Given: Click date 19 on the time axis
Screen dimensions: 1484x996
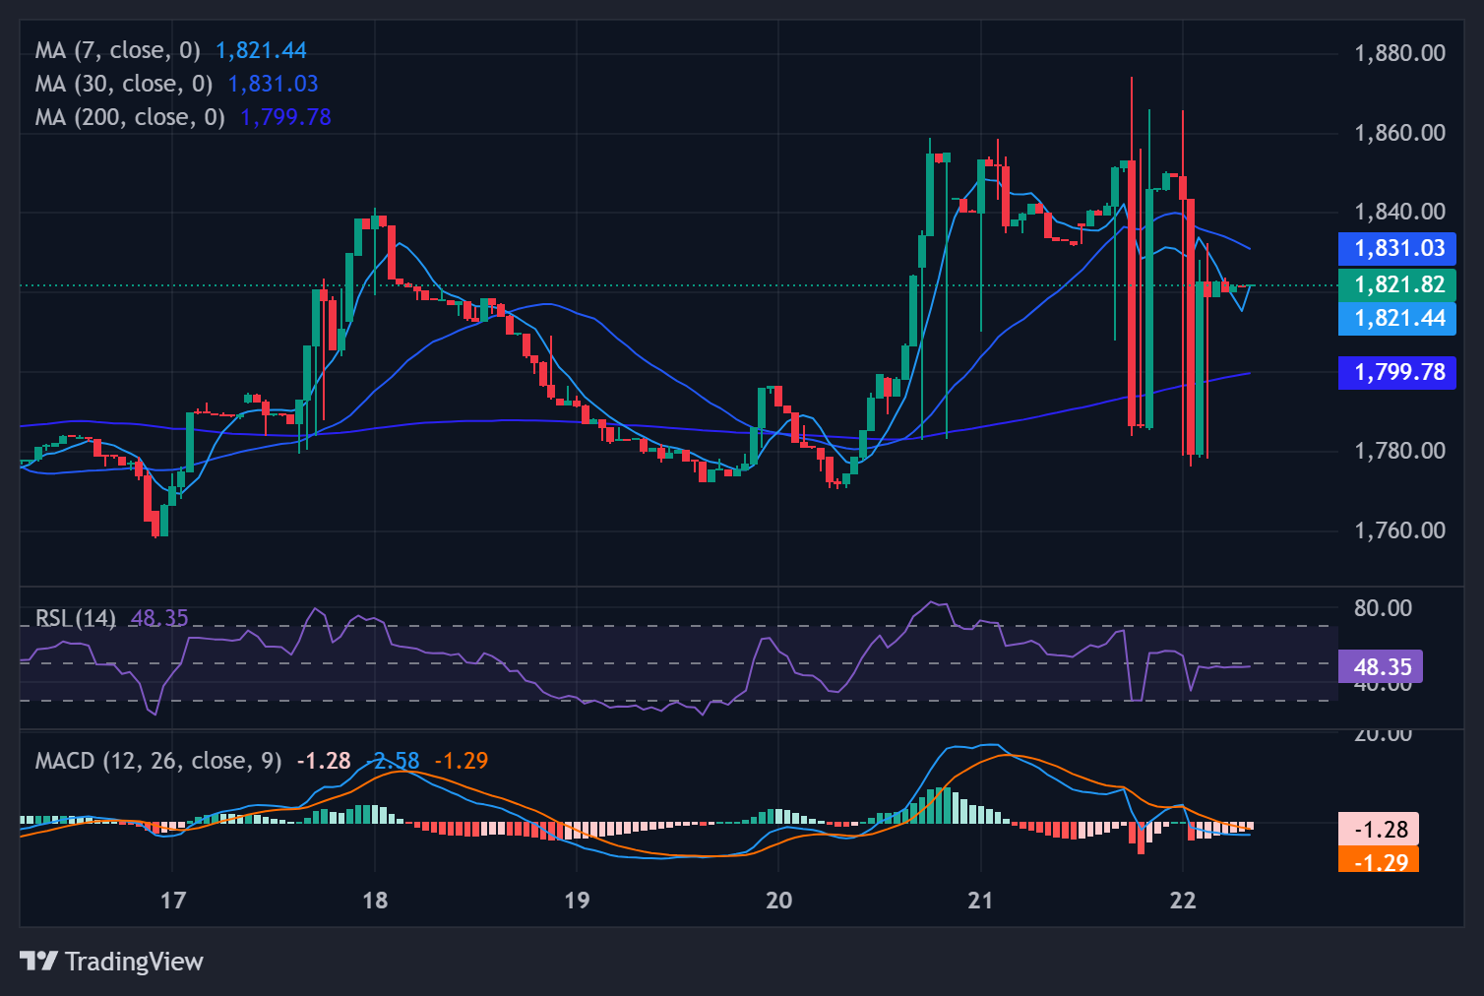Looking at the screenshot, I should [x=577, y=901].
